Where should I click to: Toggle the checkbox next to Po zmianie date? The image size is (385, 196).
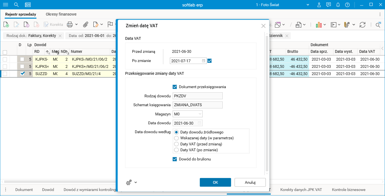(210, 61)
